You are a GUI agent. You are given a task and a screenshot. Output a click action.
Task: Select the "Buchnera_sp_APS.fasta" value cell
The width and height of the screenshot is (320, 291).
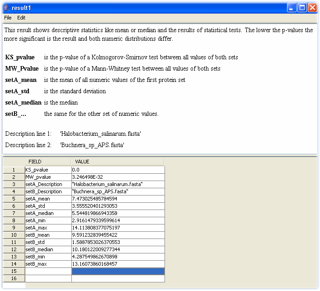[118, 192]
